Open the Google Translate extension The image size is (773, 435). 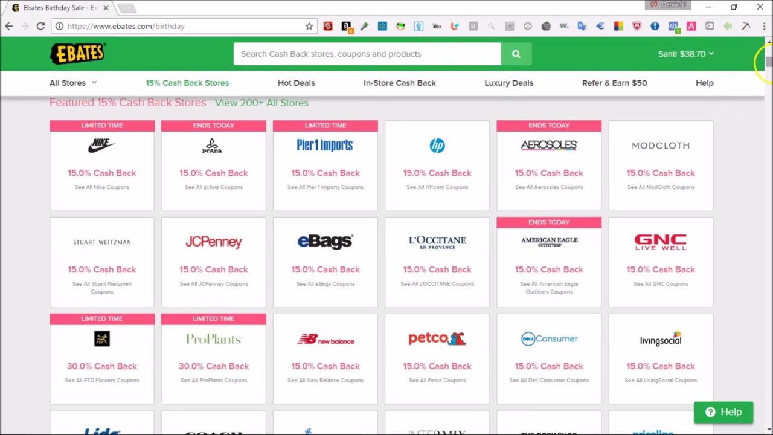pyautogui.click(x=582, y=26)
